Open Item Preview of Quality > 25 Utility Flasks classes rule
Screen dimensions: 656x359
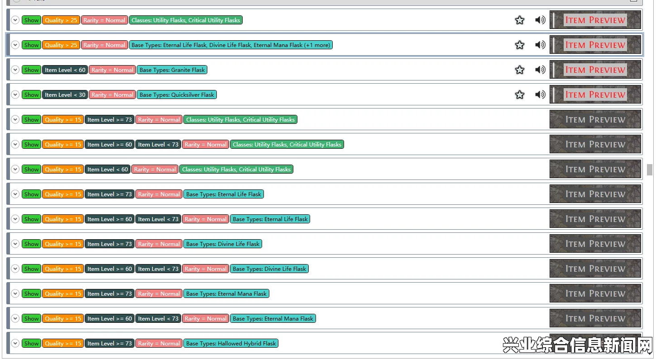coord(595,20)
